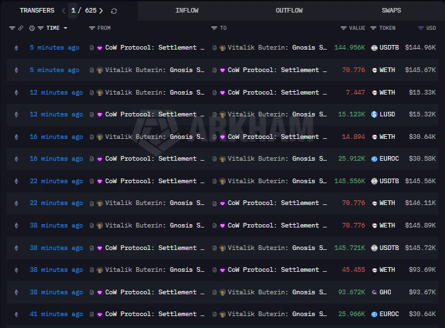Click the USDTB token icon in first row
The height and width of the screenshot is (328, 445).
(x=374, y=48)
